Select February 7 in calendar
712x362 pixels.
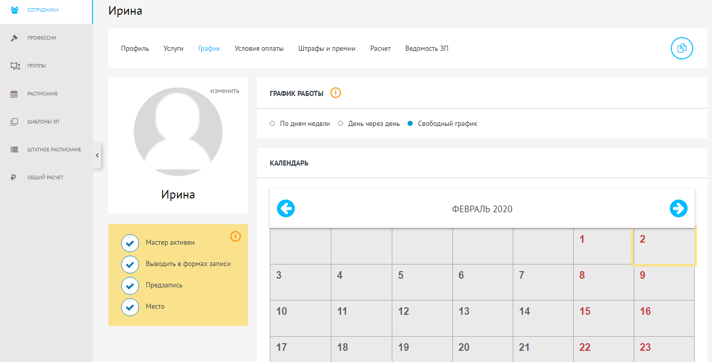coord(543,282)
